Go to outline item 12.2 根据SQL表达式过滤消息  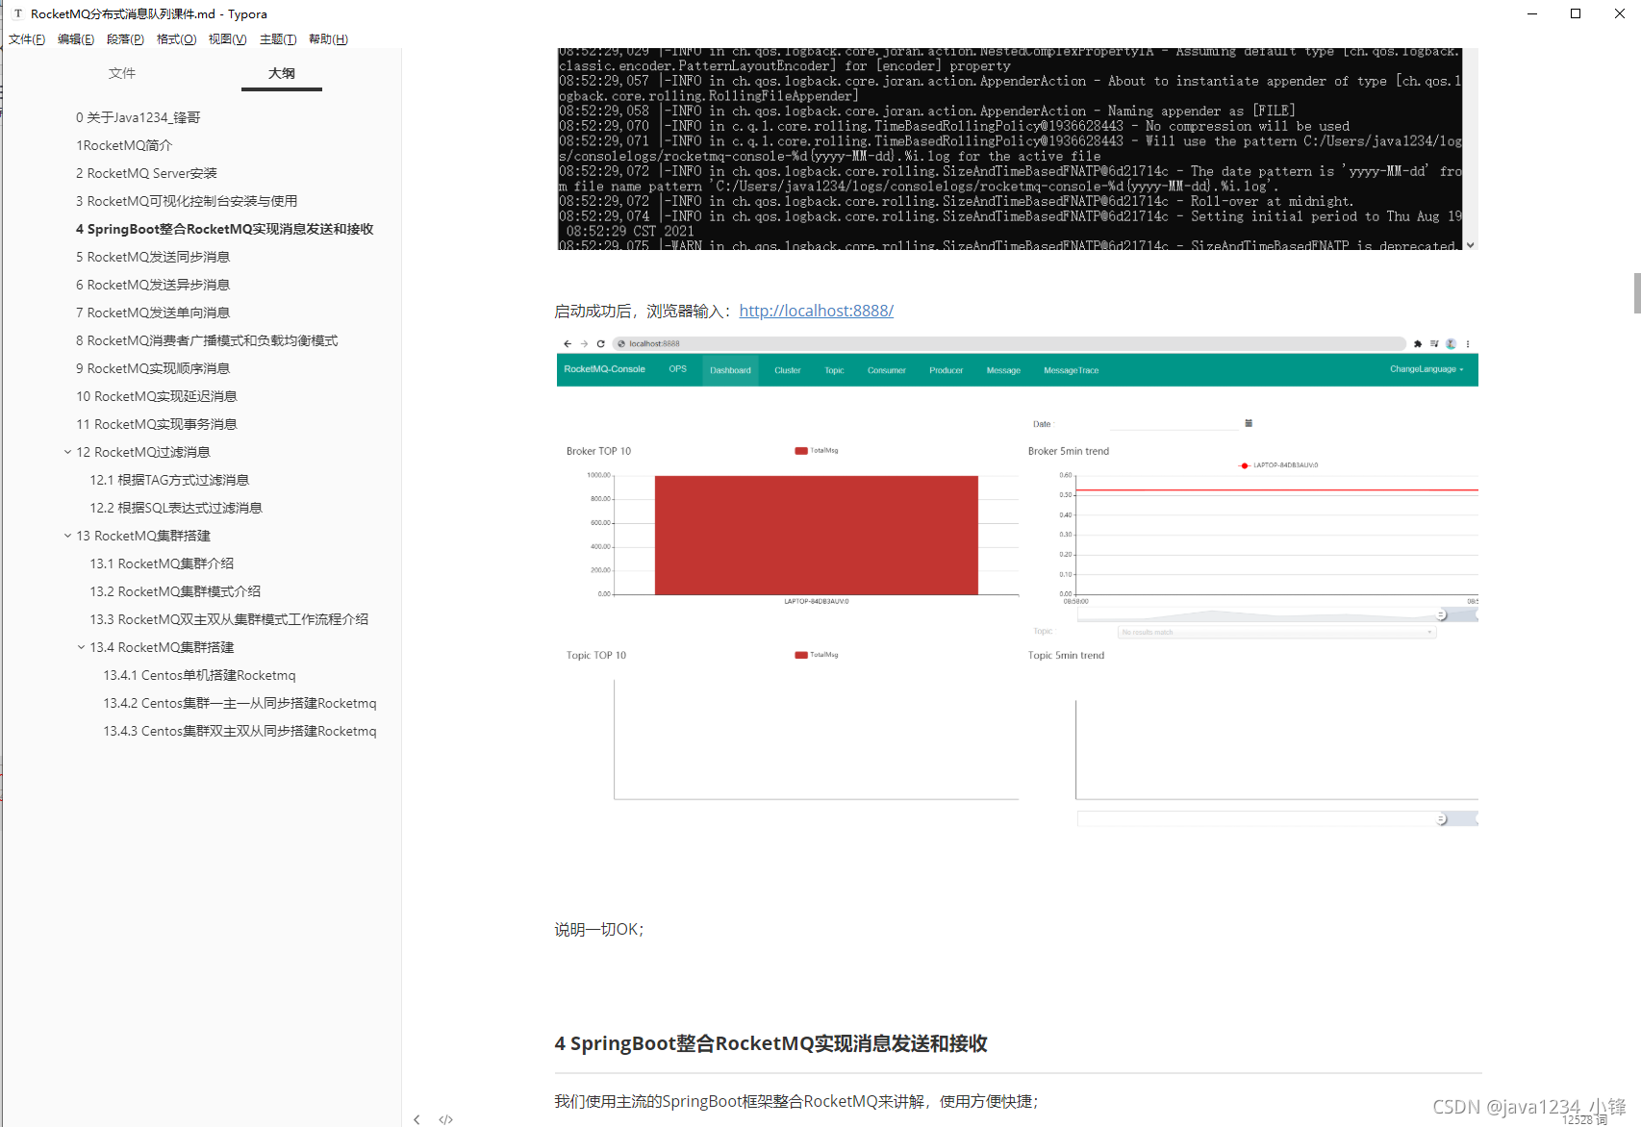point(176,508)
